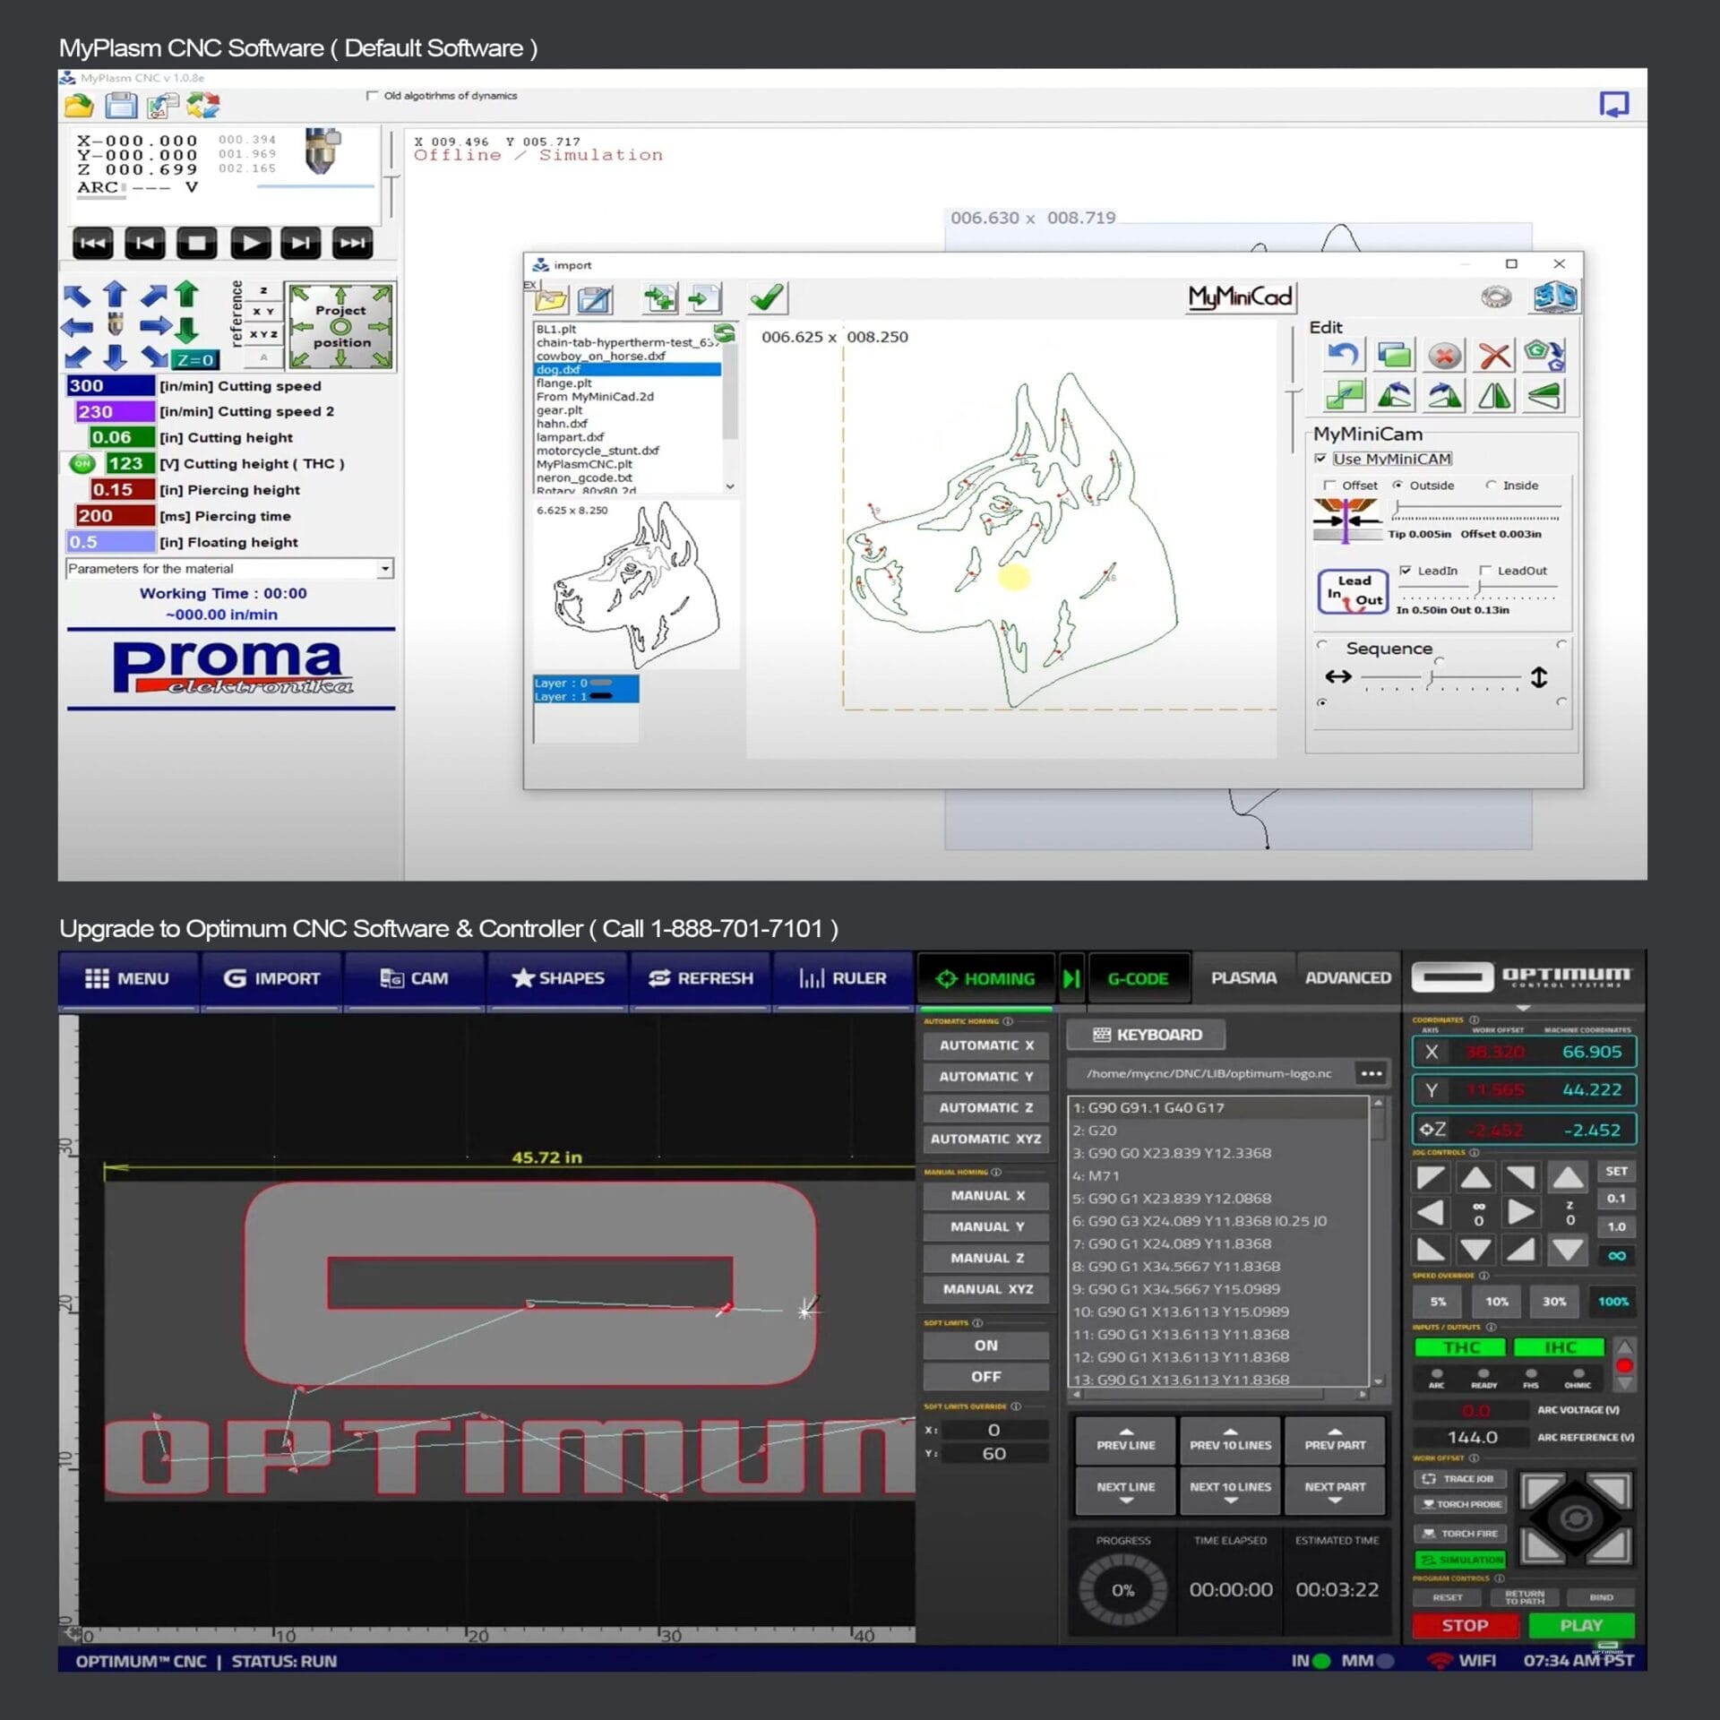Switch to the PLASMA tab in Optimum
Image resolution: width=1720 pixels, height=1720 pixels.
tap(1243, 978)
